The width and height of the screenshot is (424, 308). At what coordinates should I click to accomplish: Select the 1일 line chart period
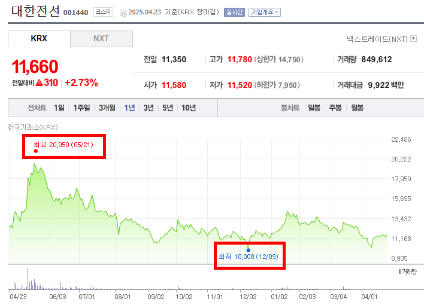59,108
